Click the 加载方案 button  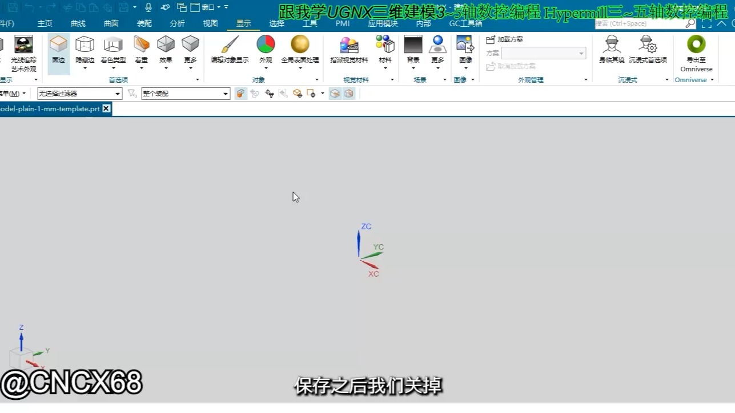(505, 39)
